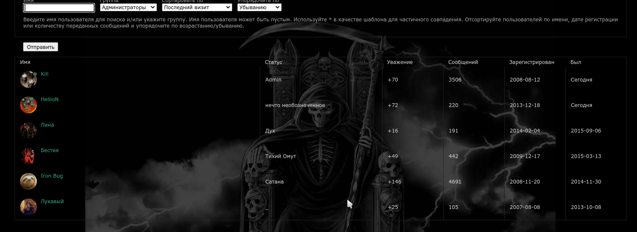Open user profile link Лина
637x232 pixels.
click(x=47, y=125)
